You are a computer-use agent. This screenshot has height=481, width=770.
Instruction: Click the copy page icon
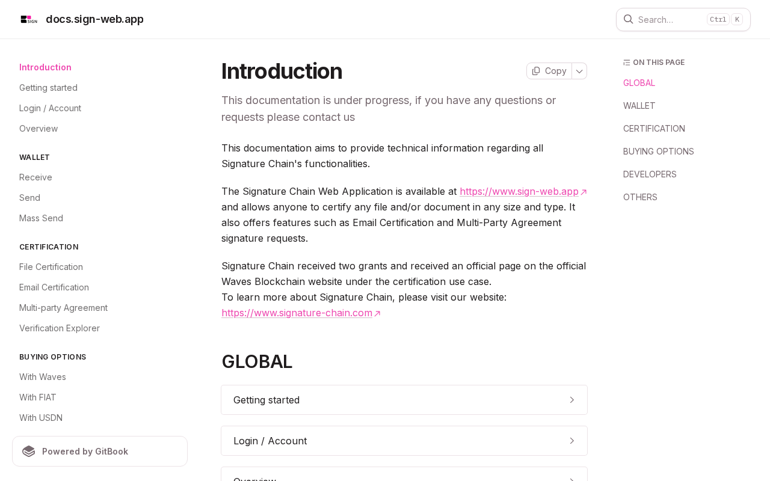click(x=536, y=71)
